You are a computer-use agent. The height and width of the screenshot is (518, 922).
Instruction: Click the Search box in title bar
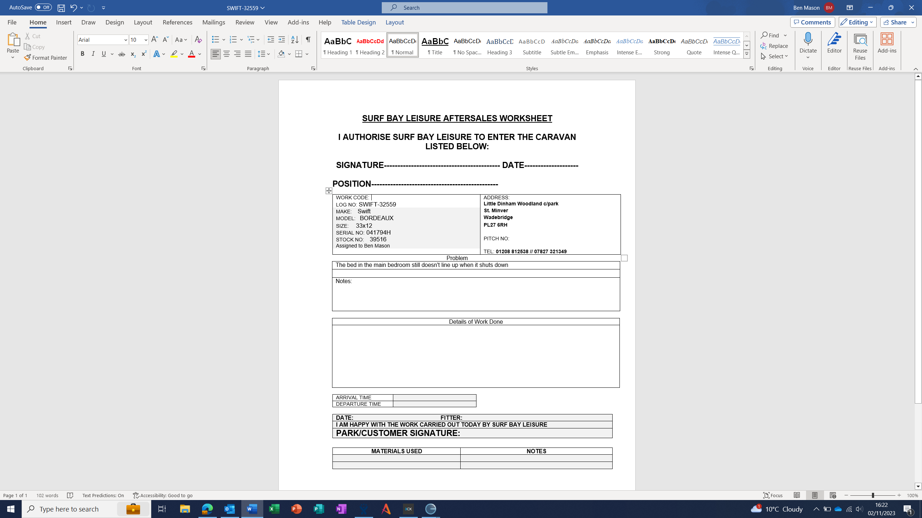(x=465, y=8)
